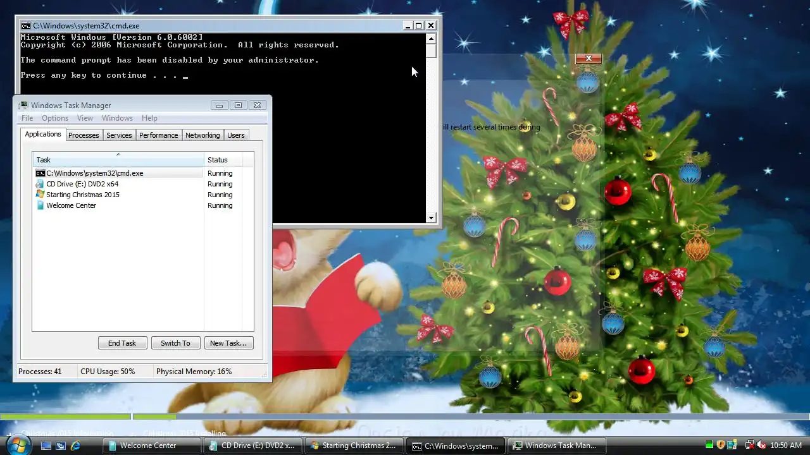Image resolution: width=810 pixels, height=455 pixels.
Task: Open cmd.exe window system menu icon
Action: (x=26, y=26)
